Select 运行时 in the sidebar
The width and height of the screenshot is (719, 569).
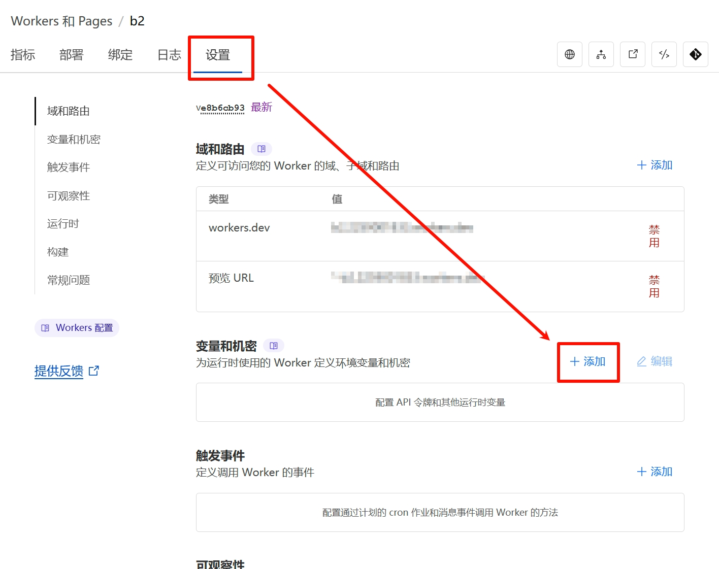[x=63, y=224]
